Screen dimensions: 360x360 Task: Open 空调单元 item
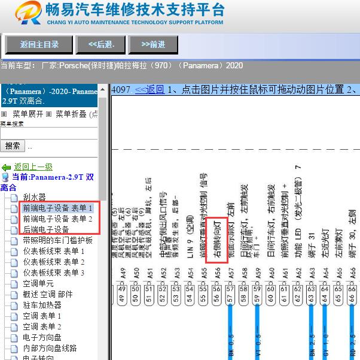[38, 284]
